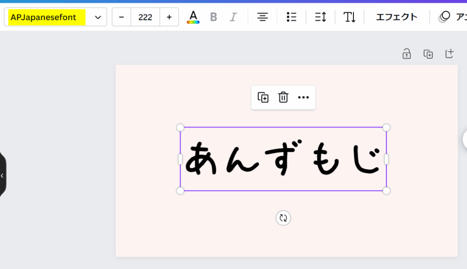Change text alignment
Viewport: 467px width, 269px height.
point(262,17)
